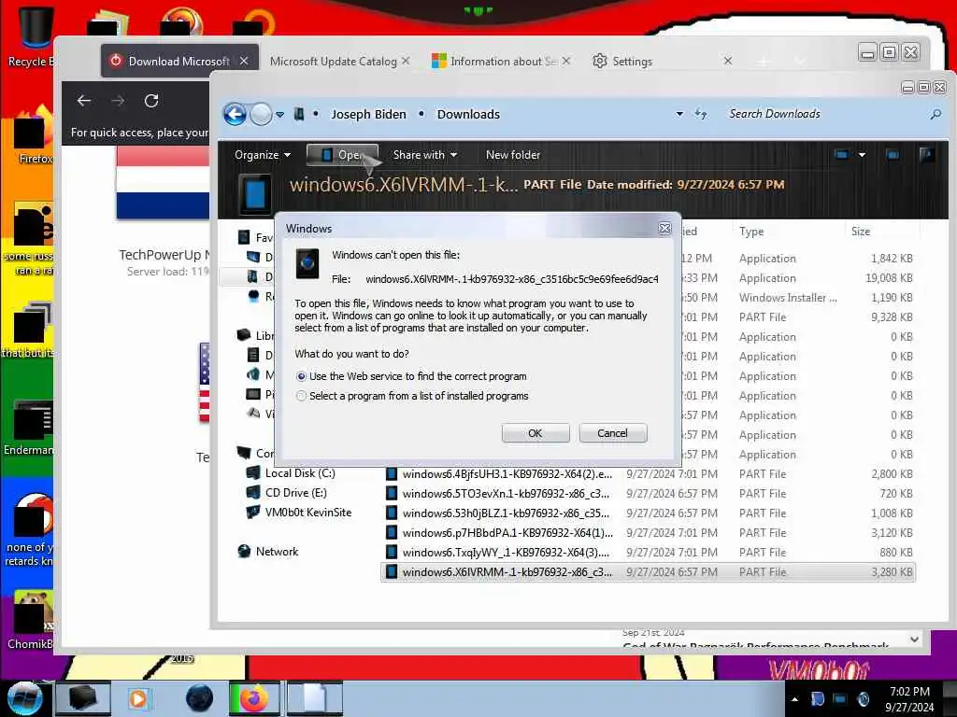Open media player taskbar icon

tap(138, 698)
